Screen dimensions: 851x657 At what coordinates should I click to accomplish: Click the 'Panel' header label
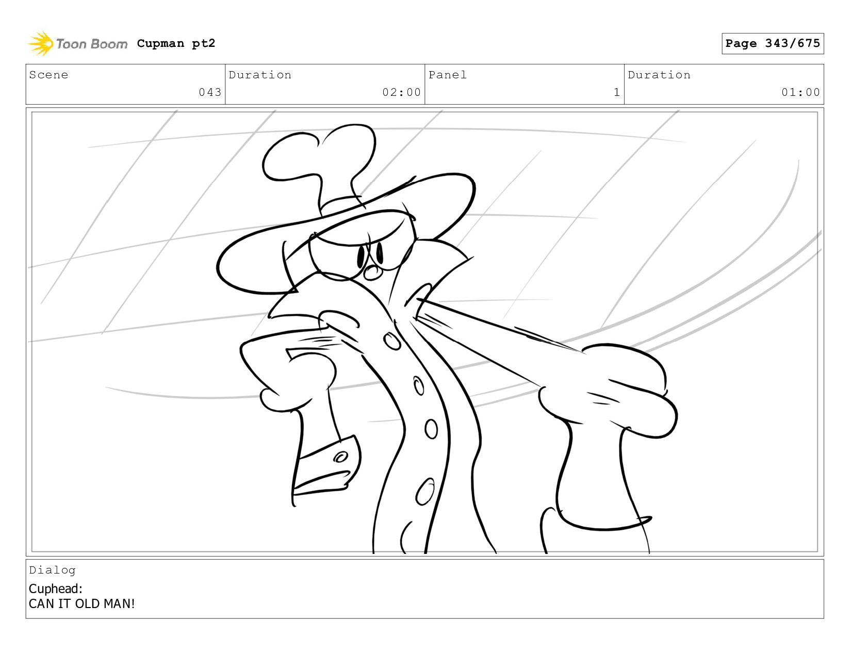click(448, 75)
